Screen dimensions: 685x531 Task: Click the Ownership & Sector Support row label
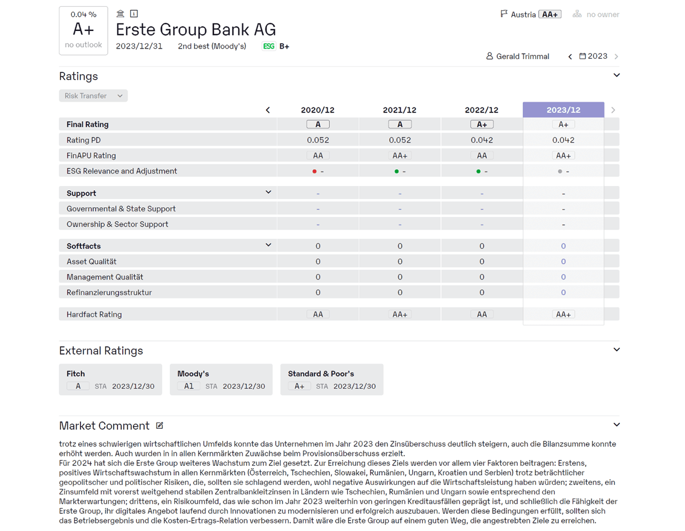118,224
